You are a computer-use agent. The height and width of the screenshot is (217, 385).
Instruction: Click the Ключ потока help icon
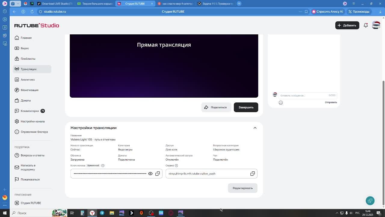coord(103,165)
